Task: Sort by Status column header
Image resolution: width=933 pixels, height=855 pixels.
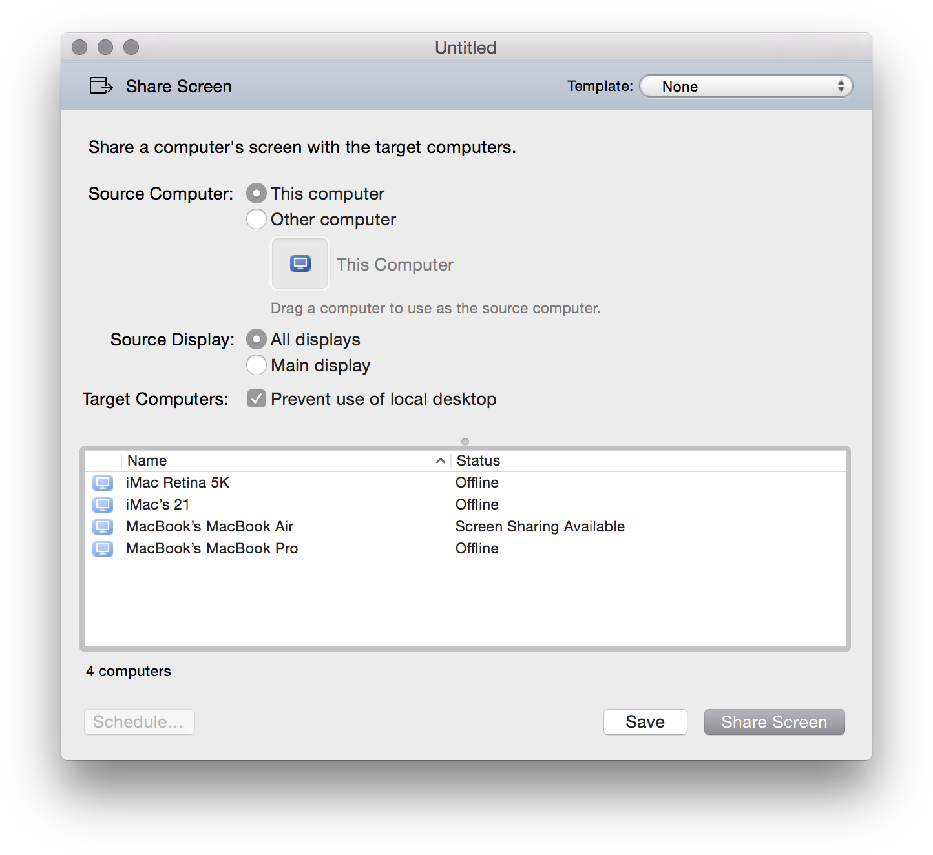Action: point(648,460)
